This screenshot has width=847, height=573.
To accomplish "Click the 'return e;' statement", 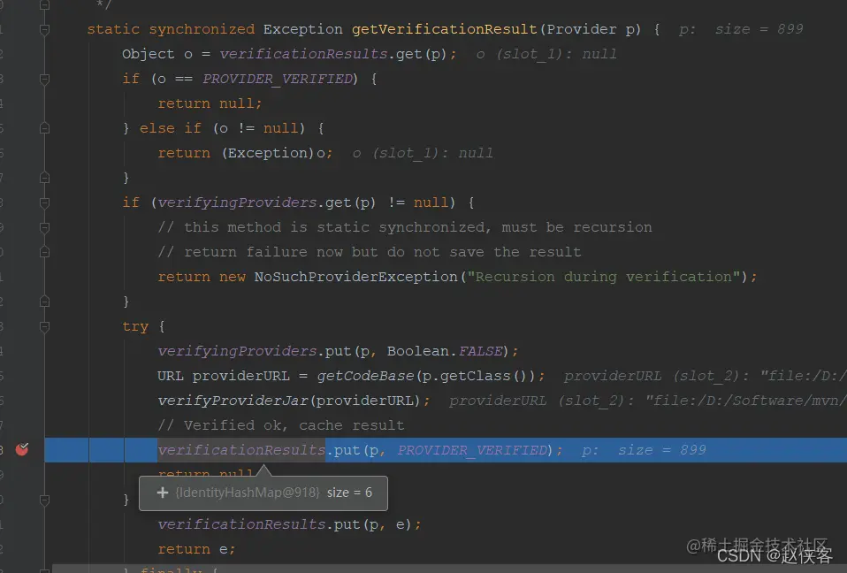I will 196,549.
